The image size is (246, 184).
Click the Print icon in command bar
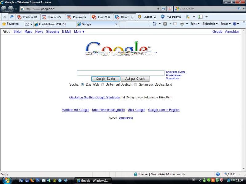(182, 24)
